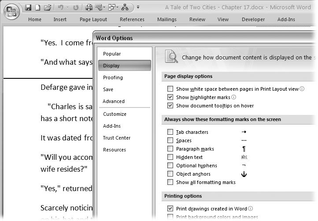This screenshot has width=318, height=221.
Task: Click the Undo arrow icon
Action: click(x=60, y=7)
